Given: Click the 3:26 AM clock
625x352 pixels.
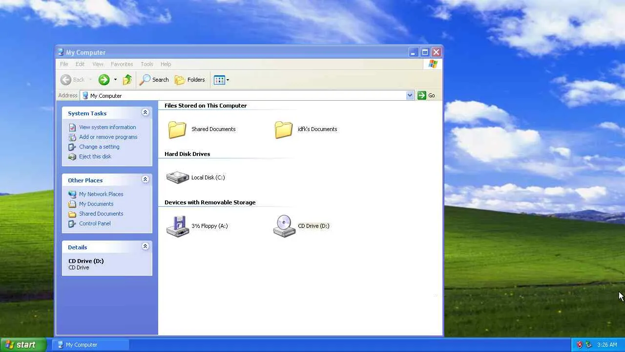Looking at the screenshot, I should 607,345.
